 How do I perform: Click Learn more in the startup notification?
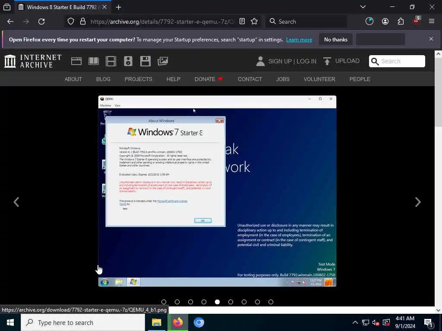(x=299, y=40)
